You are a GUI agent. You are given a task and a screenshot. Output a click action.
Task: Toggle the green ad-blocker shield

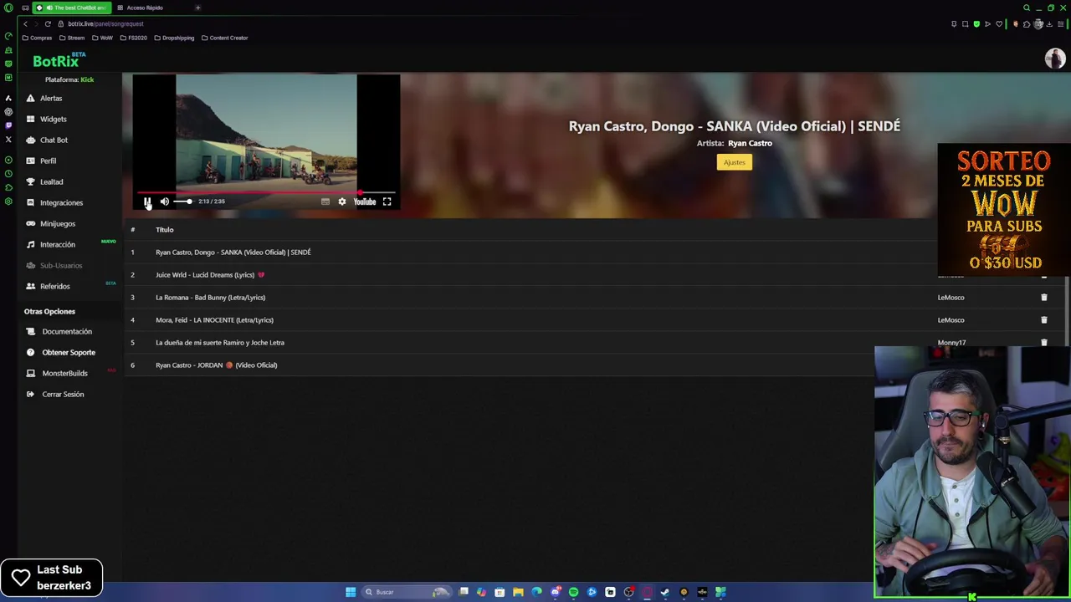coord(976,23)
